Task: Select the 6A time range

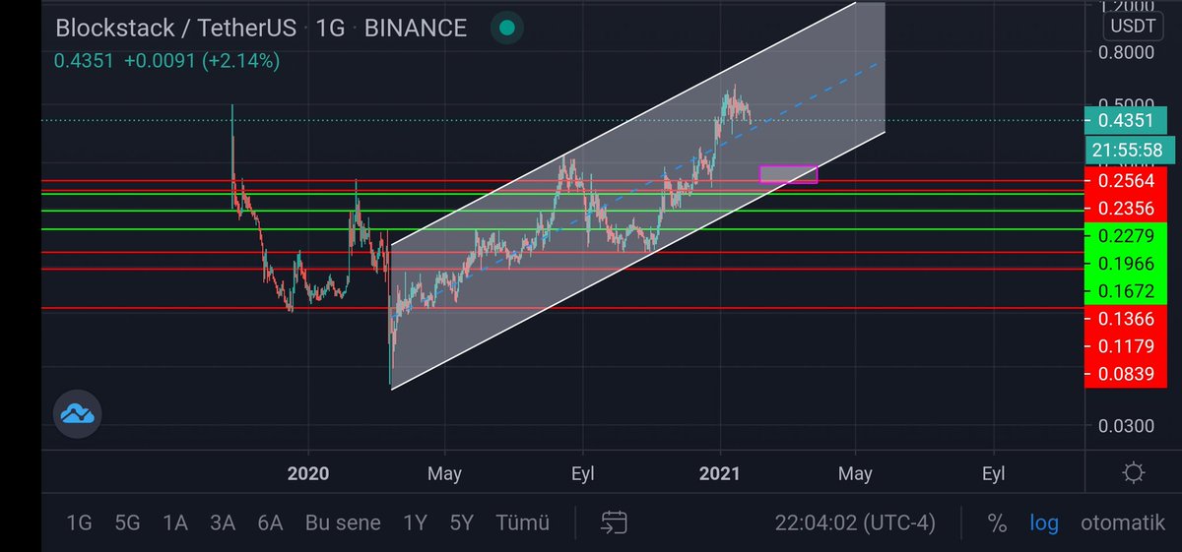Action: point(271,522)
